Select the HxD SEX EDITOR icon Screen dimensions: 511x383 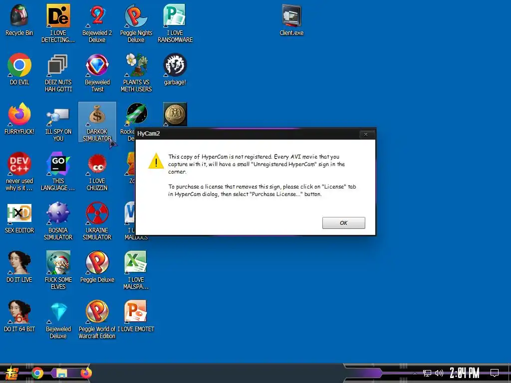pyautogui.click(x=19, y=217)
